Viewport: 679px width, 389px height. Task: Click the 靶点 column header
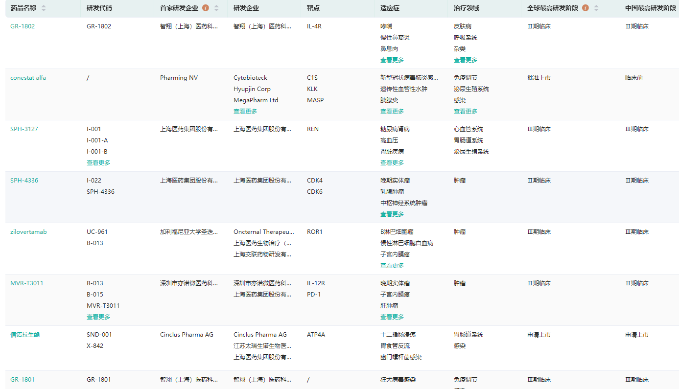coord(313,8)
